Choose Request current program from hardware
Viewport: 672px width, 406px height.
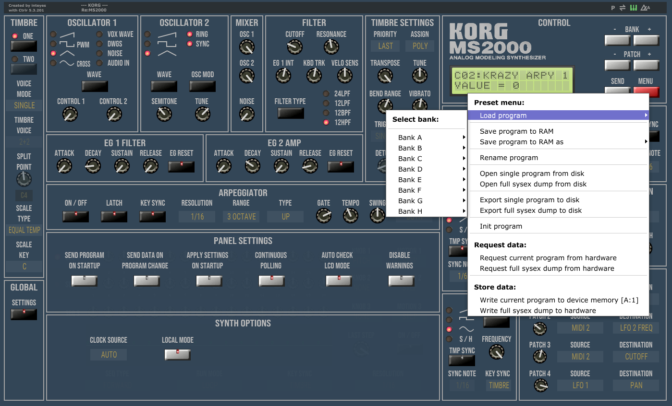558,258
